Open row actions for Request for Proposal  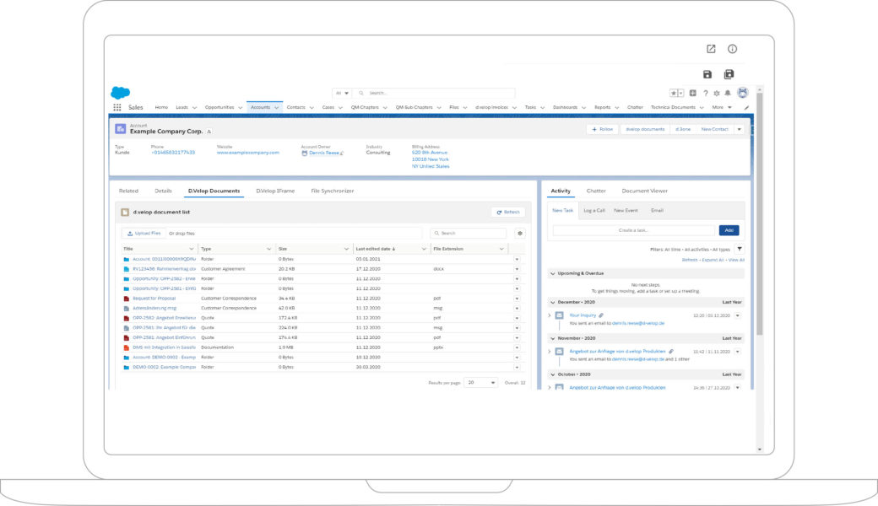click(x=517, y=299)
